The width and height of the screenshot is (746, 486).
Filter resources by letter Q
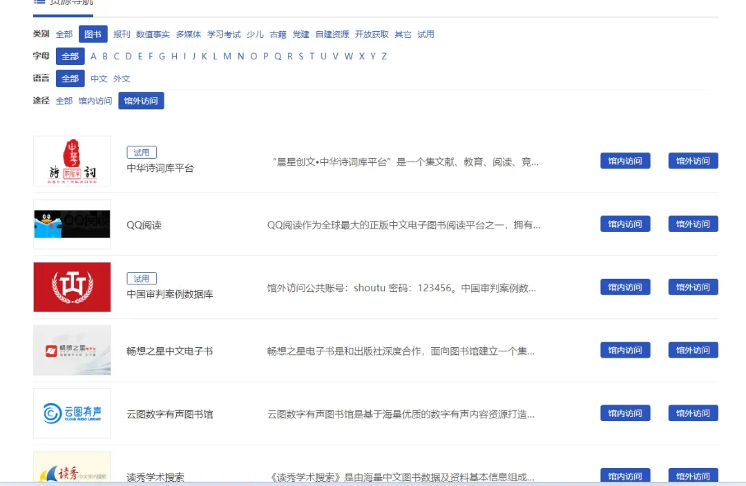pos(278,57)
